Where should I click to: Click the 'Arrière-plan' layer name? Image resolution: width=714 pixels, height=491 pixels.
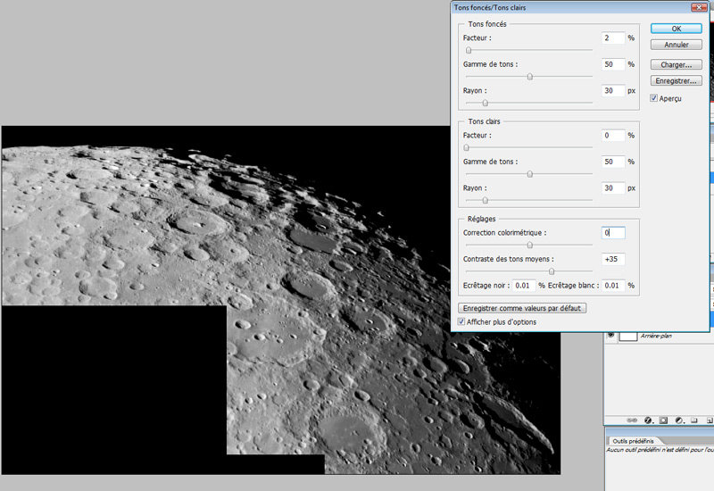tap(656, 337)
